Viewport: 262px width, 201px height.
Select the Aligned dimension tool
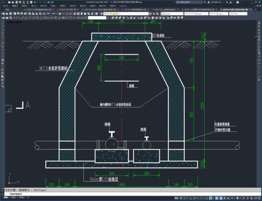(19, 18)
